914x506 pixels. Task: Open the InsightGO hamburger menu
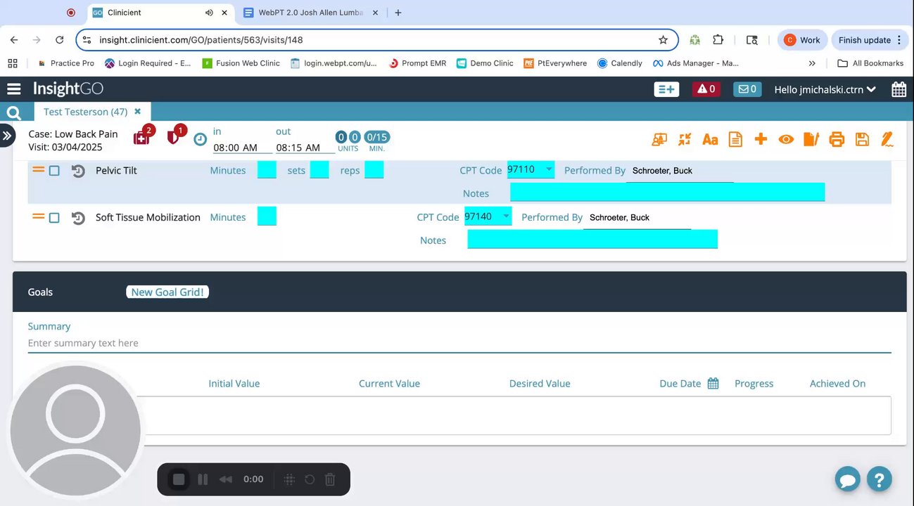[13, 89]
